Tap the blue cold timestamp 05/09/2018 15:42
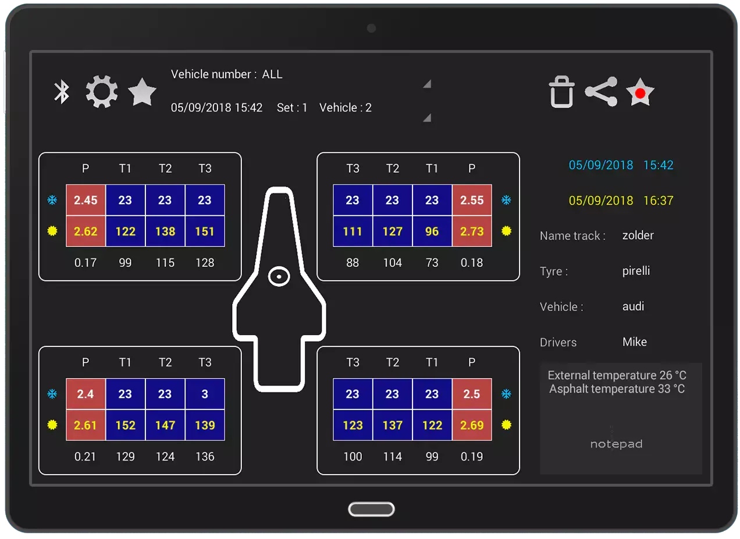 point(621,165)
